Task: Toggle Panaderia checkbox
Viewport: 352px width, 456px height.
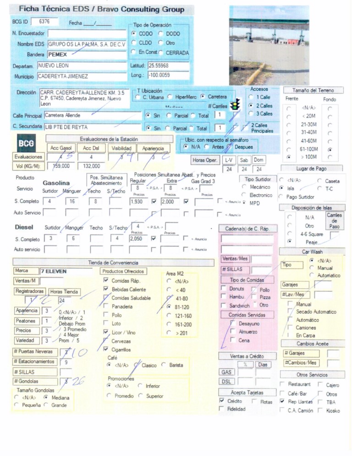Action: click(x=106, y=306)
